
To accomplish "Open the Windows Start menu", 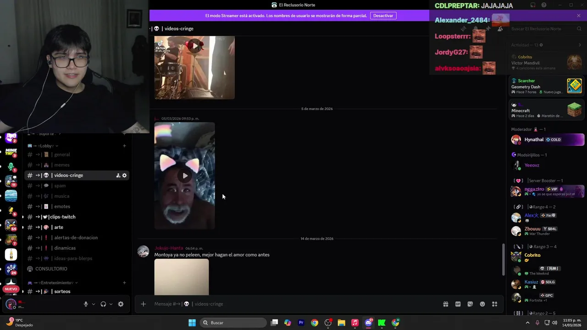I will coord(192,323).
